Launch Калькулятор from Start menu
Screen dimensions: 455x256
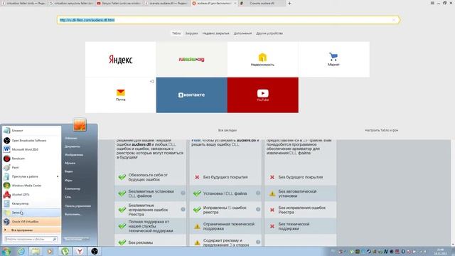[x=31, y=203]
